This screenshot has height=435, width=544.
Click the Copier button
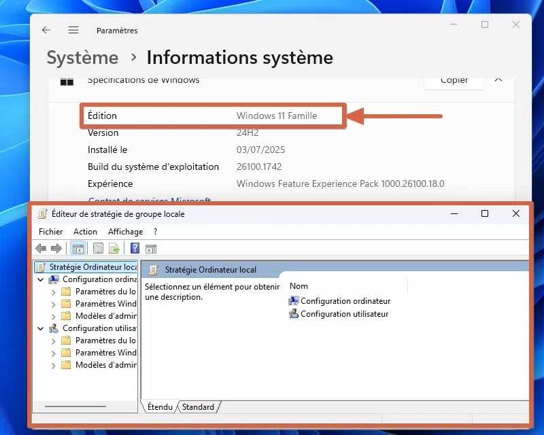tap(454, 80)
